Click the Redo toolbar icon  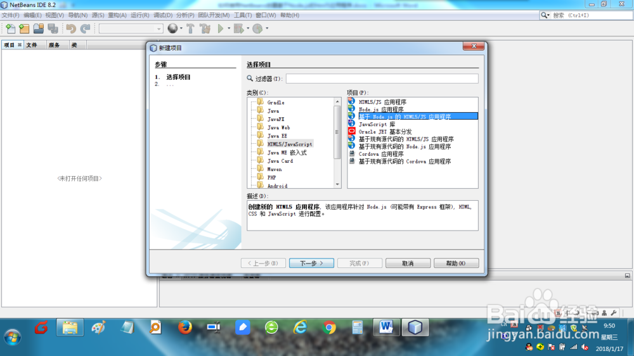pos(85,29)
